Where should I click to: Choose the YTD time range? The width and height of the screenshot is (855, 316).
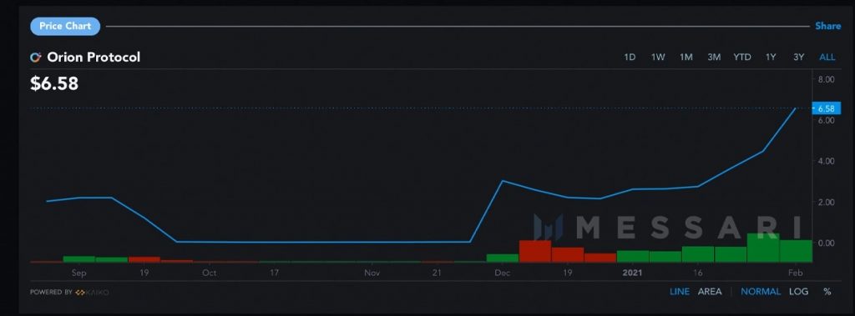(x=742, y=58)
